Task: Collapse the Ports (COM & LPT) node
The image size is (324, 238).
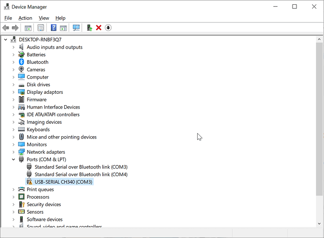Action: tap(13, 159)
